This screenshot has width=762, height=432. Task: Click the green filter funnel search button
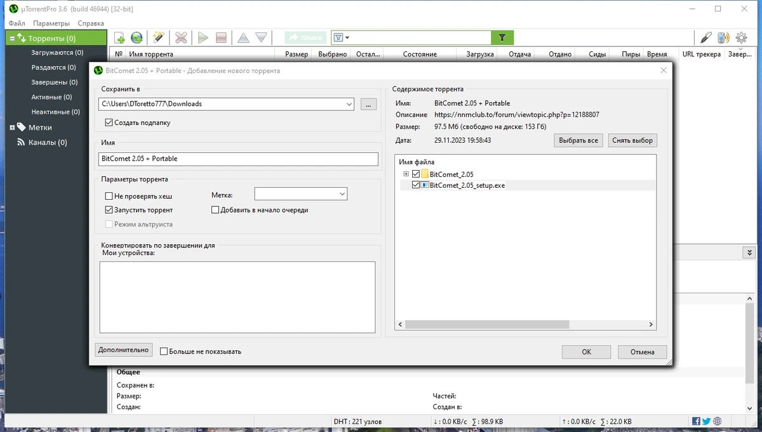502,37
